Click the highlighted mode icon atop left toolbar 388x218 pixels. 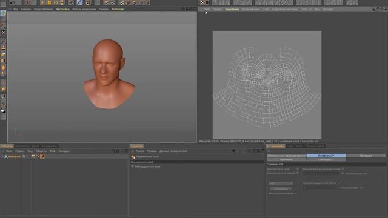pyautogui.click(x=3, y=13)
